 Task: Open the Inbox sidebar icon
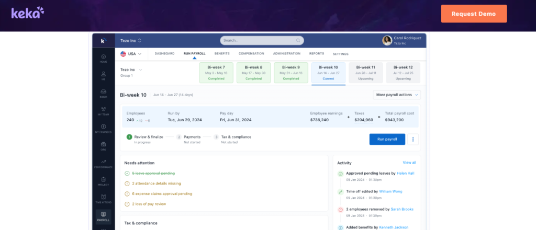click(104, 93)
